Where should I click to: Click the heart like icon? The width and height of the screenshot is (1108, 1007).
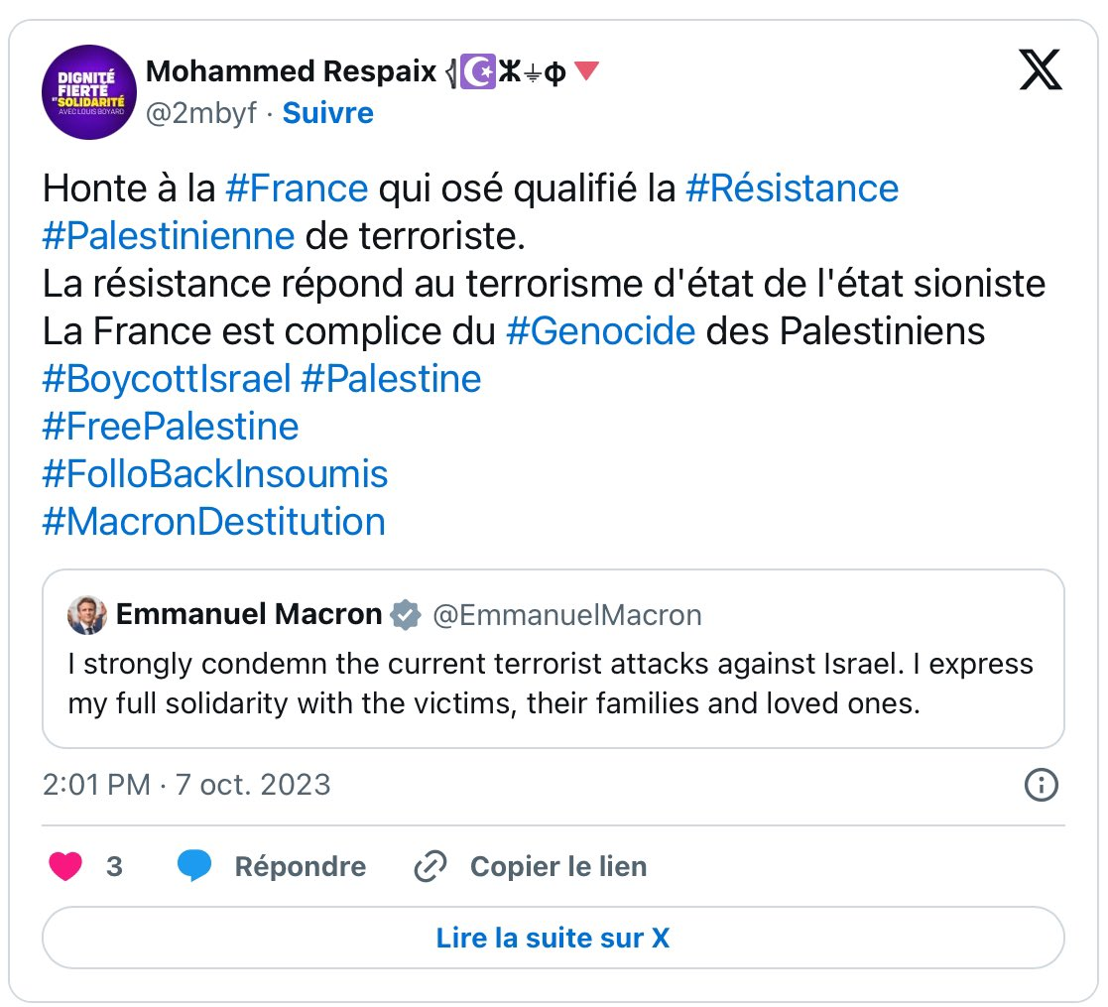(65, 866)
